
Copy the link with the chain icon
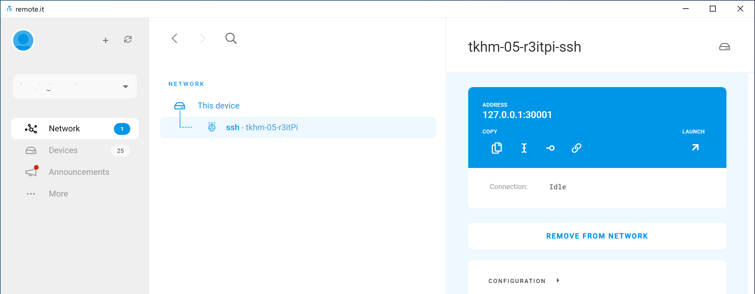(x=577, y=148)
